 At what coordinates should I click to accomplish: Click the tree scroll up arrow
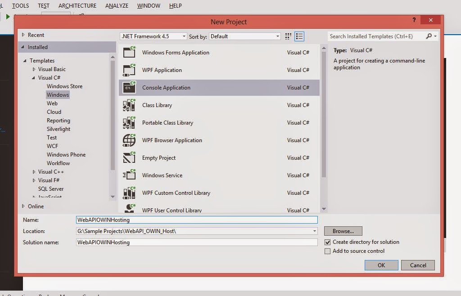pyautogui.click(x=113, y=57)
